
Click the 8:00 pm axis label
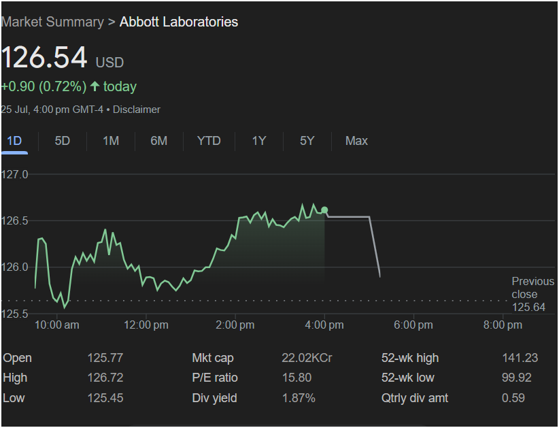[503, 325]
